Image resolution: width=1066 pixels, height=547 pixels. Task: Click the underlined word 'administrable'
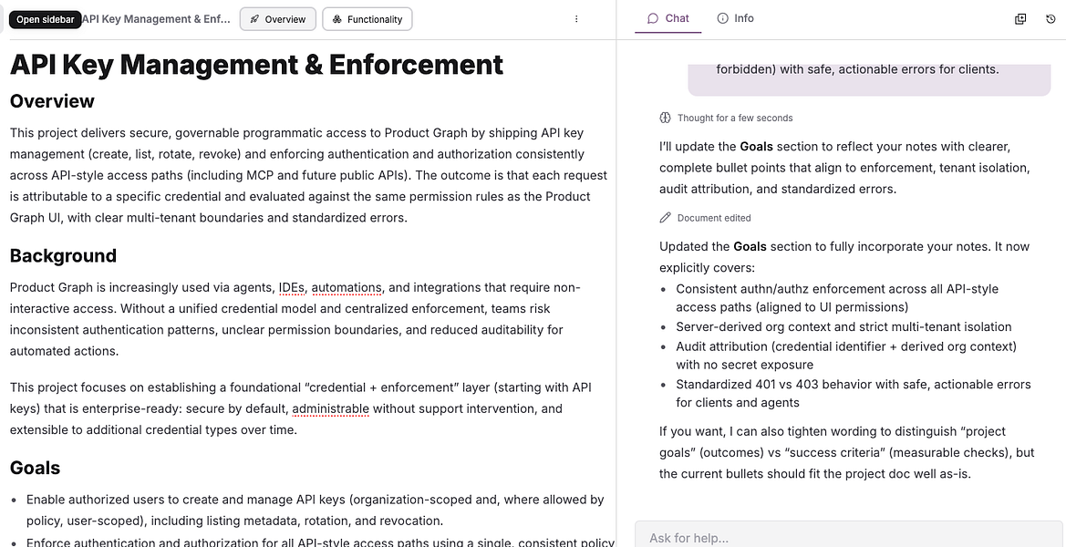click(x=330, y=409)
